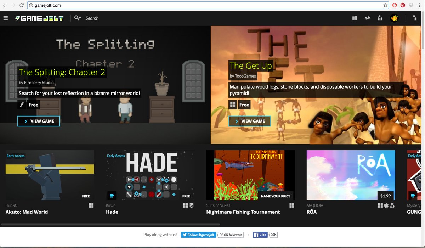Click the 29K Facebook like count
Image resolution: width=425 pixels, height=248 pixels.
coord(274,235)
